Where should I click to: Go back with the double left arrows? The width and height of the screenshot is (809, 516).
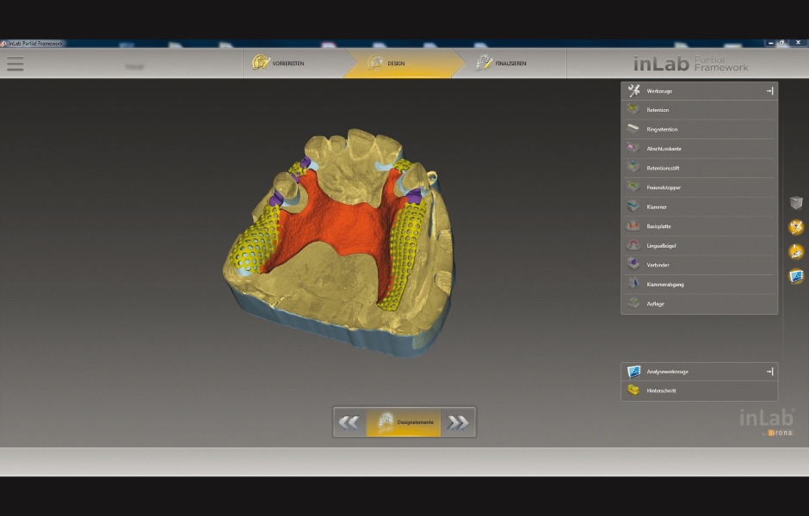coord(349,422)
